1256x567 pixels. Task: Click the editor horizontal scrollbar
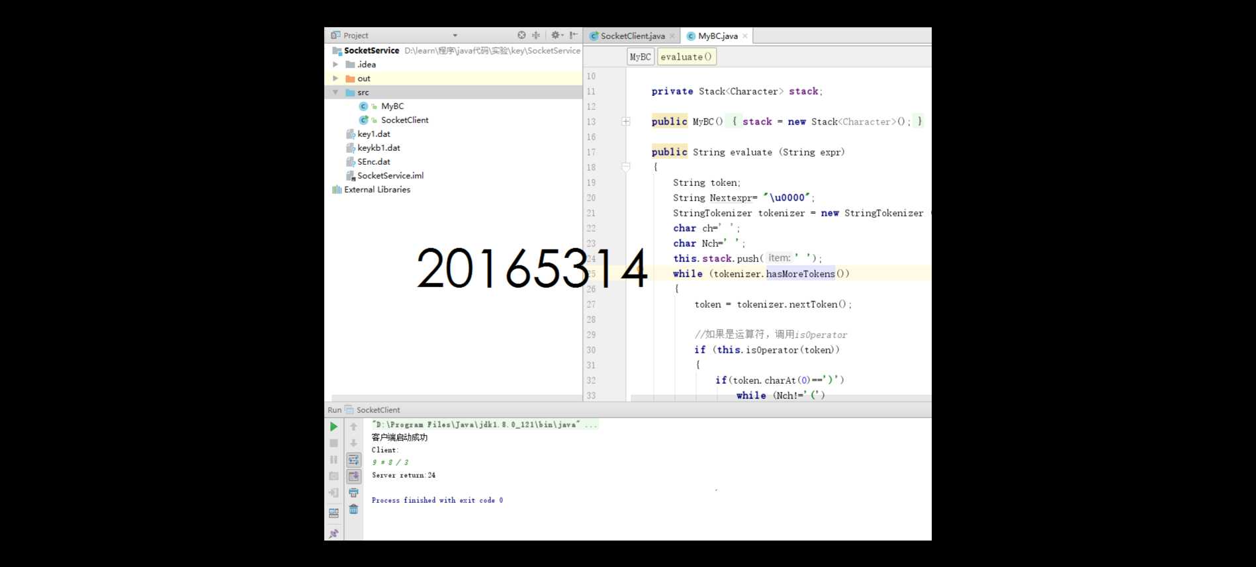pos(781,398)
